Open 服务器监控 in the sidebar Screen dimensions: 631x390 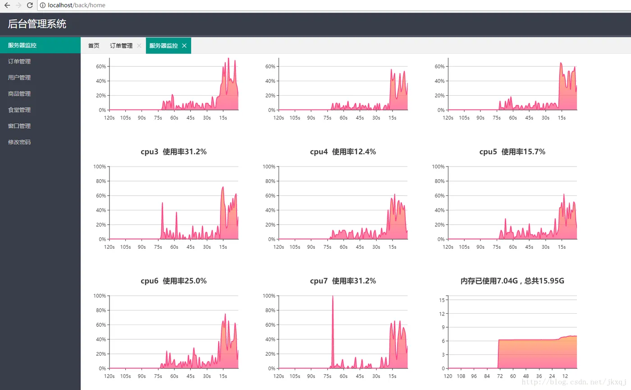(40, 45)
